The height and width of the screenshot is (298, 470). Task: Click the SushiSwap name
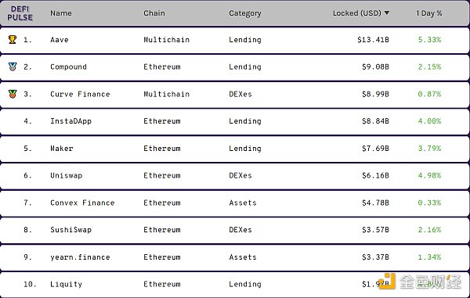pos(70,230)
